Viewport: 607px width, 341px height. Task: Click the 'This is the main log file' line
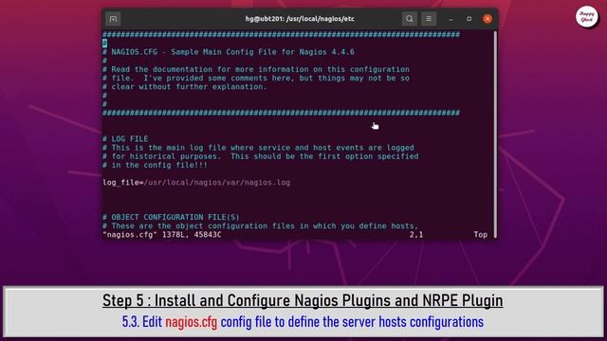(x=258, y=148)
